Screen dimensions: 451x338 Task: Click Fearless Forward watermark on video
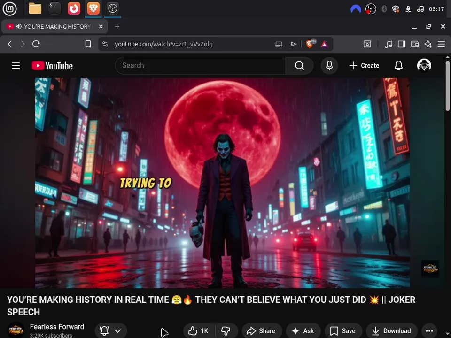click(430, 269)
